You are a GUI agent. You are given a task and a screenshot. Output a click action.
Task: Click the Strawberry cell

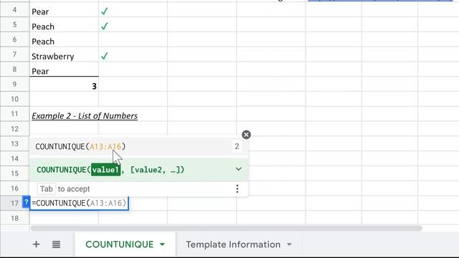[64, 54]
